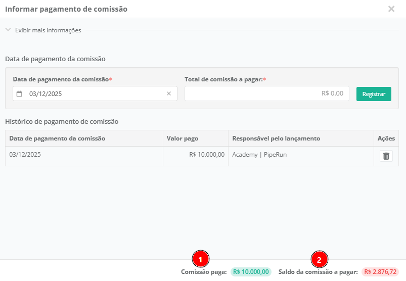
Task: Expand the Exibir mais informações chevron
Action: [x=8, y=30]
